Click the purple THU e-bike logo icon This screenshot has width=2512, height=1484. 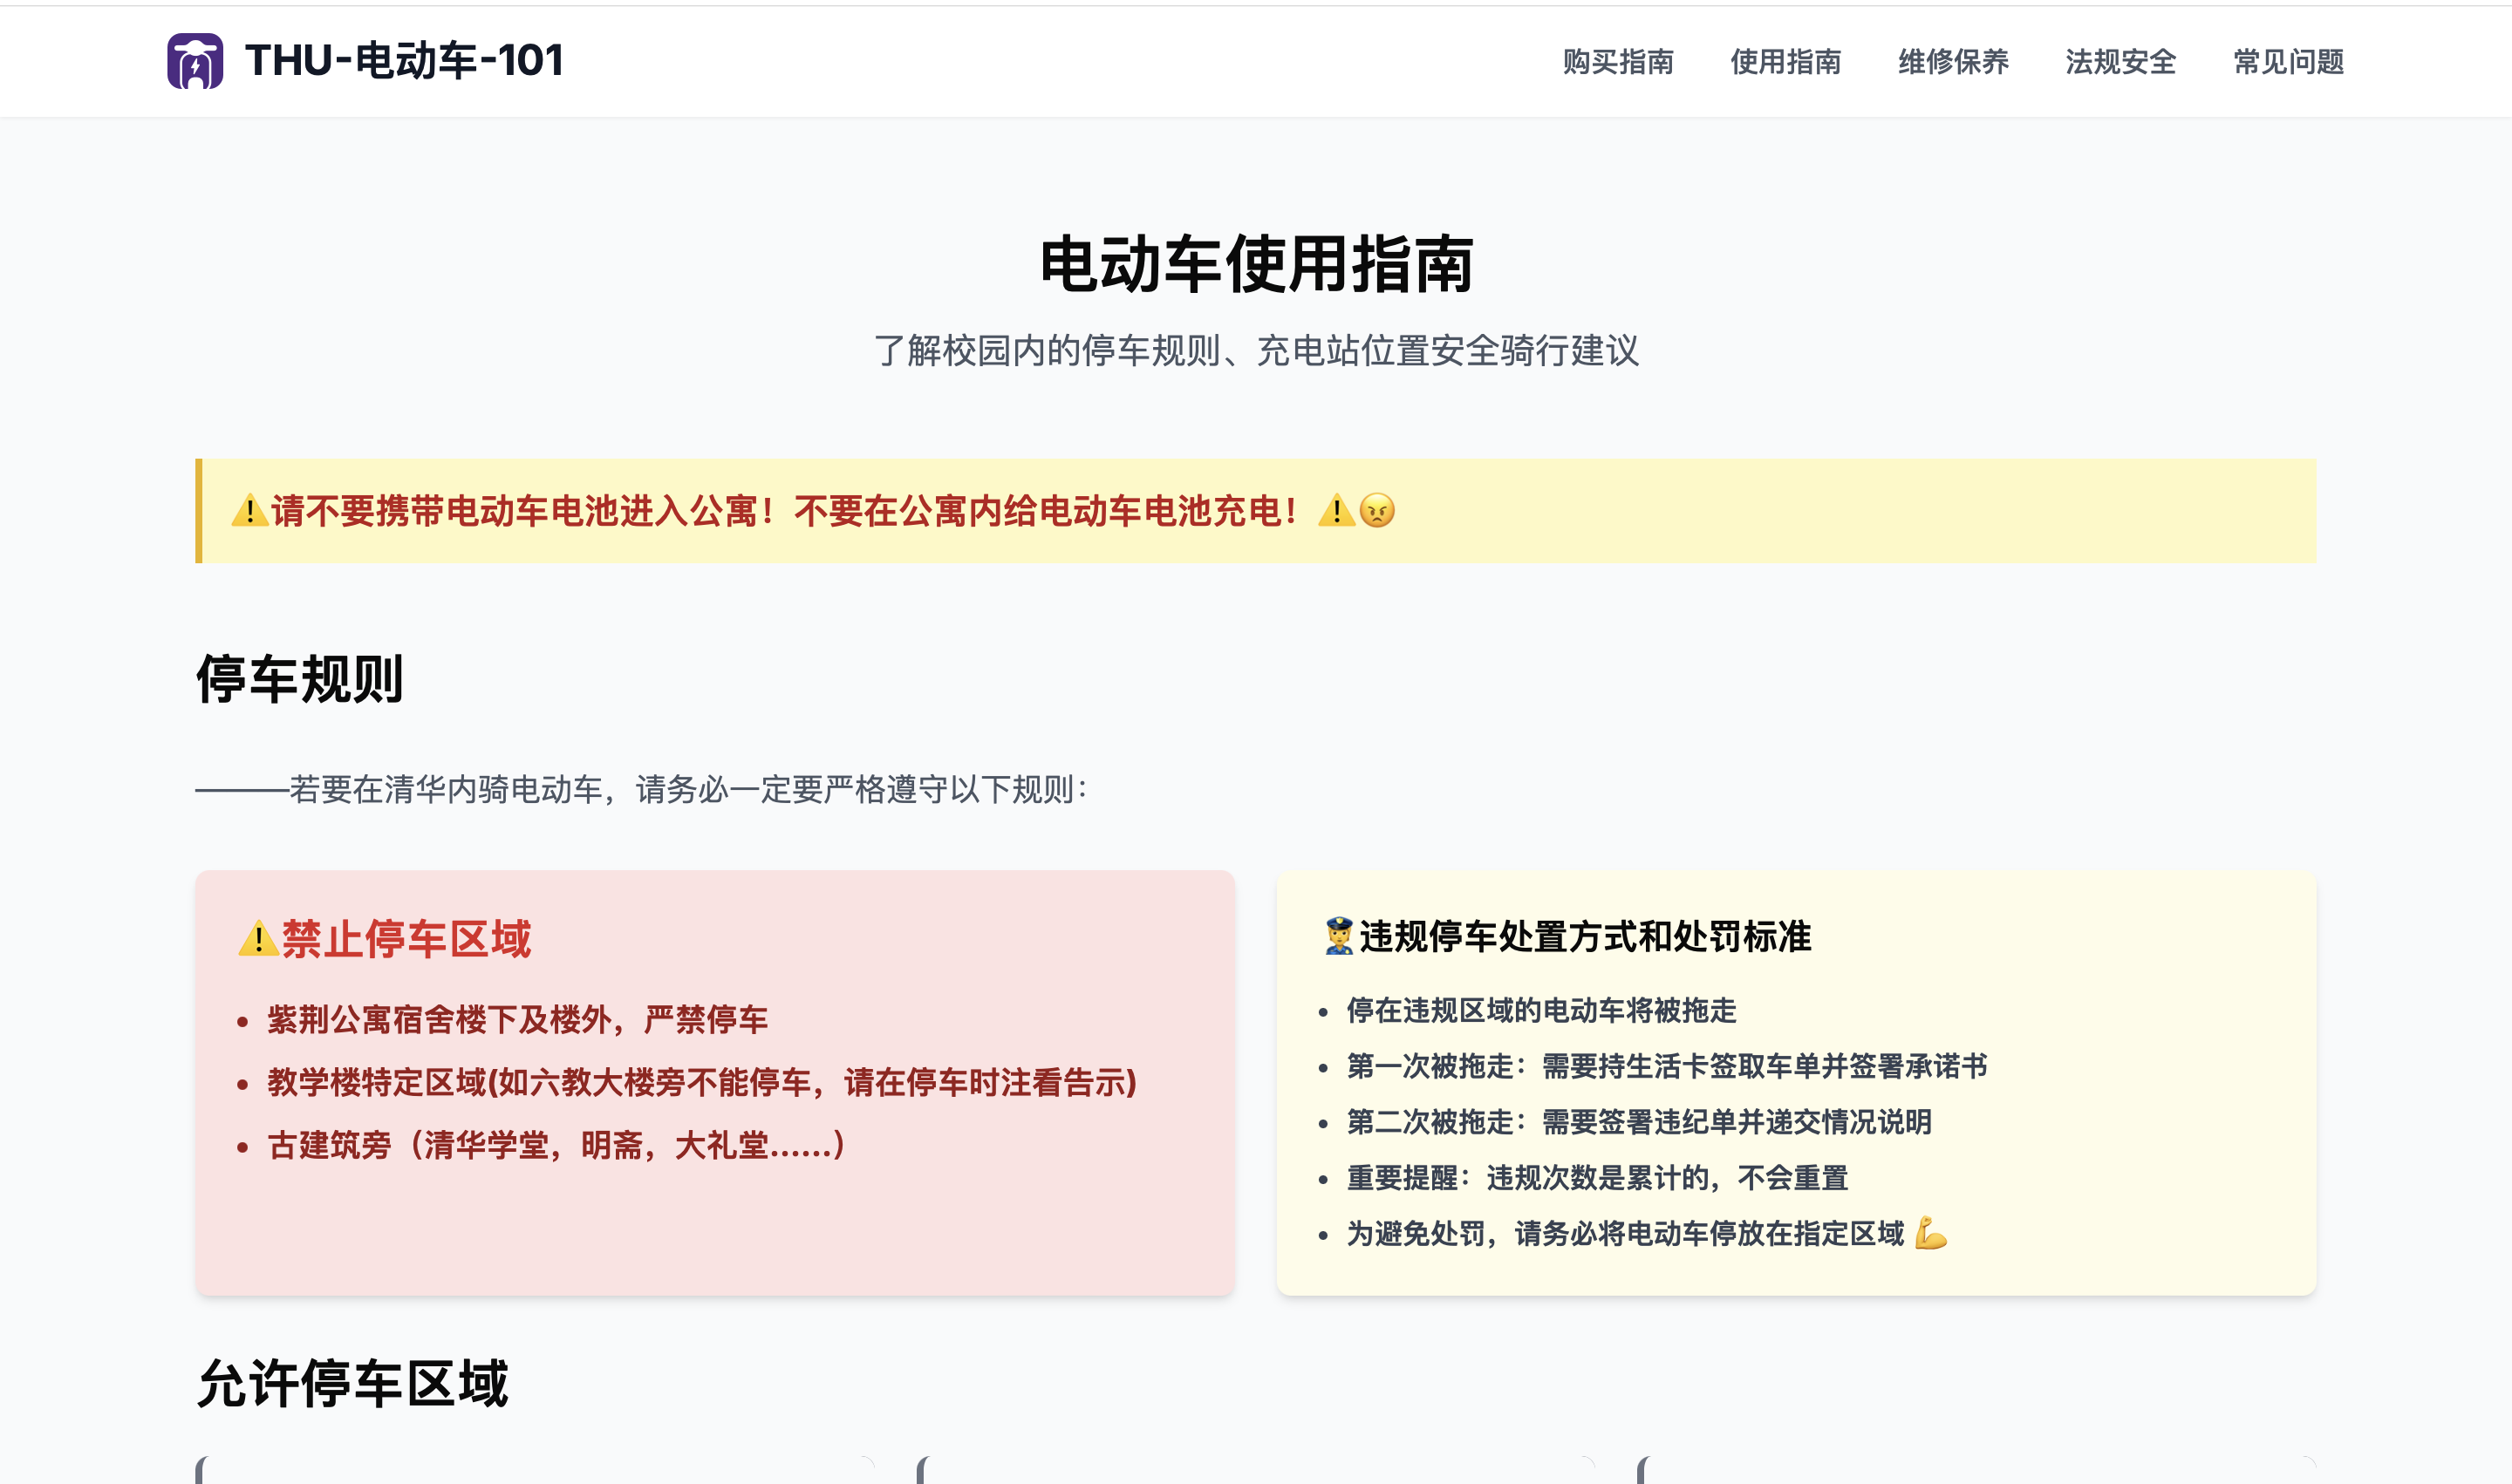[x=195, y=61]
